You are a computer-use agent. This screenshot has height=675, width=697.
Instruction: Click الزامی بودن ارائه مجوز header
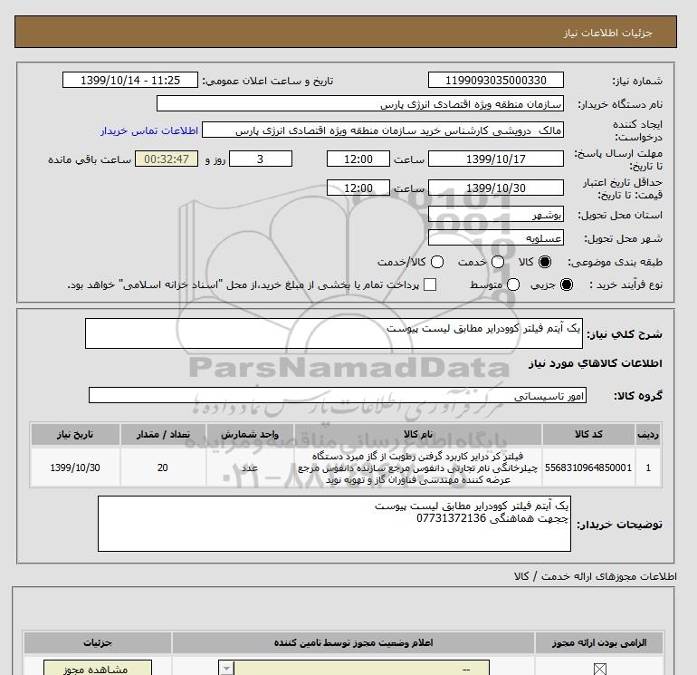pos(599,642)
